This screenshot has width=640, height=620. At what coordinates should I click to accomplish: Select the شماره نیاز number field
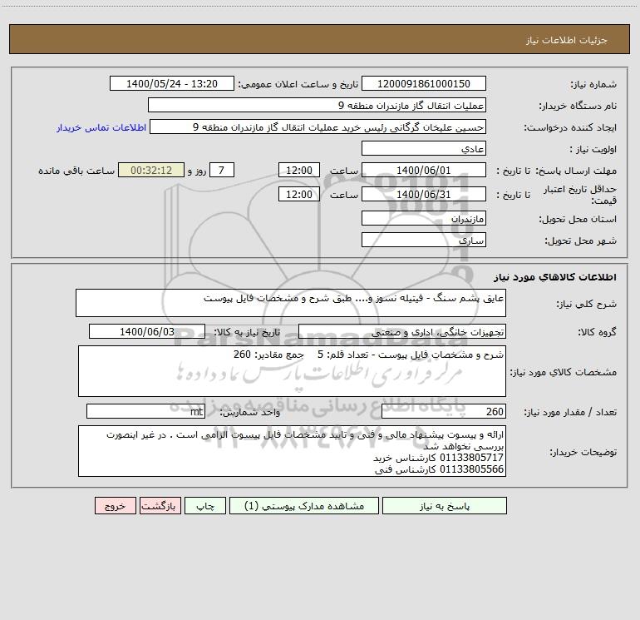(x=424, y=83)
